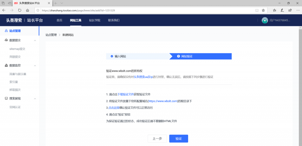302x146 pixels.
Task: Open the browser more options ellipsis
Action: [297, 10]
